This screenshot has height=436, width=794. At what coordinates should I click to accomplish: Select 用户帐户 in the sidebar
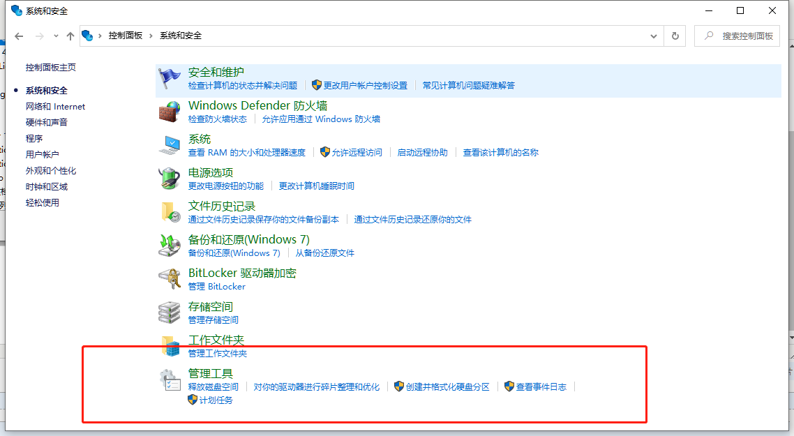(x=42, y=154)
